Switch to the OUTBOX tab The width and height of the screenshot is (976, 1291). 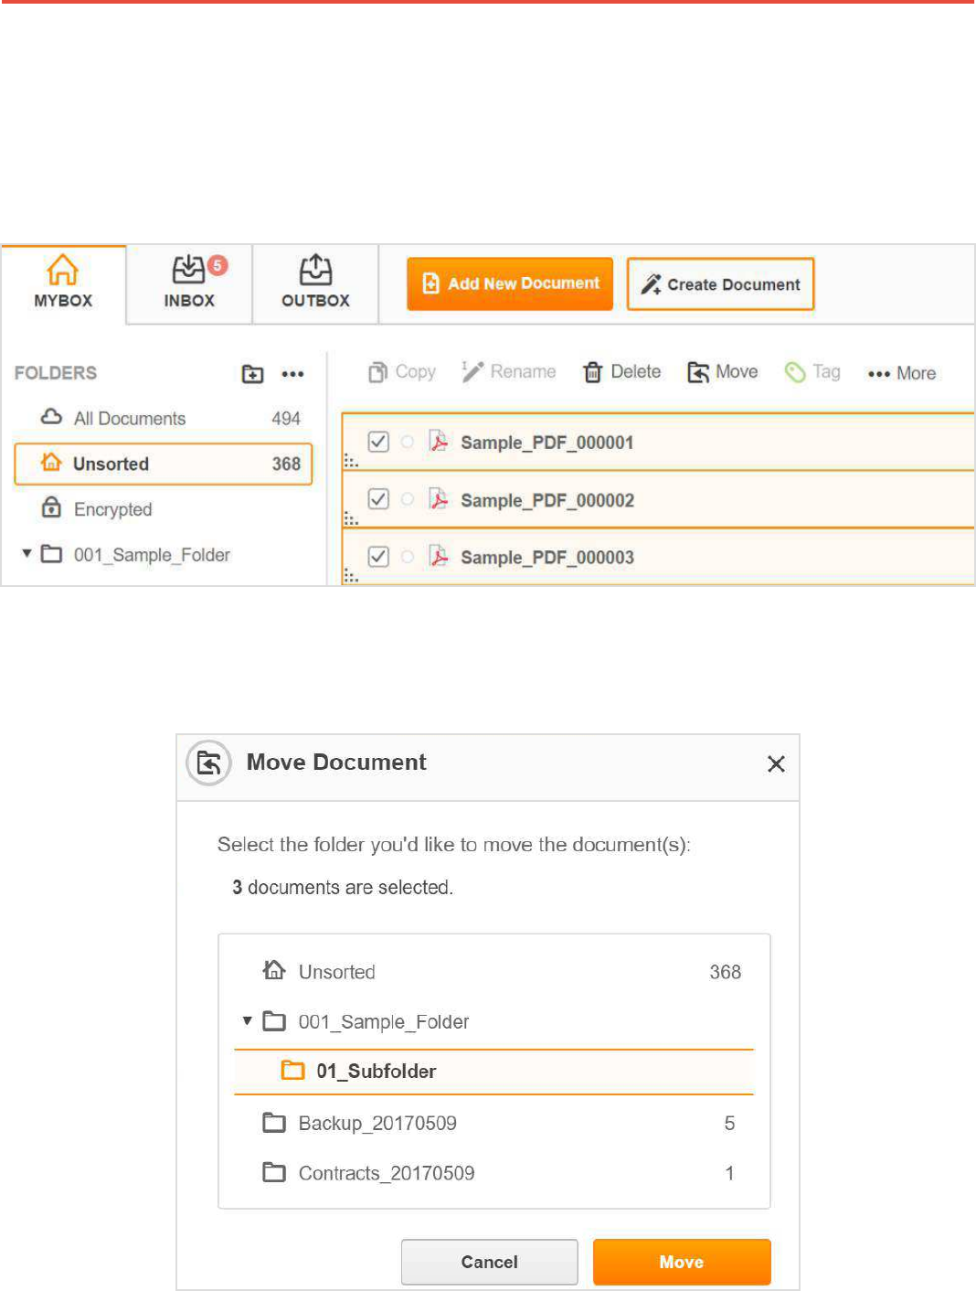315,283
